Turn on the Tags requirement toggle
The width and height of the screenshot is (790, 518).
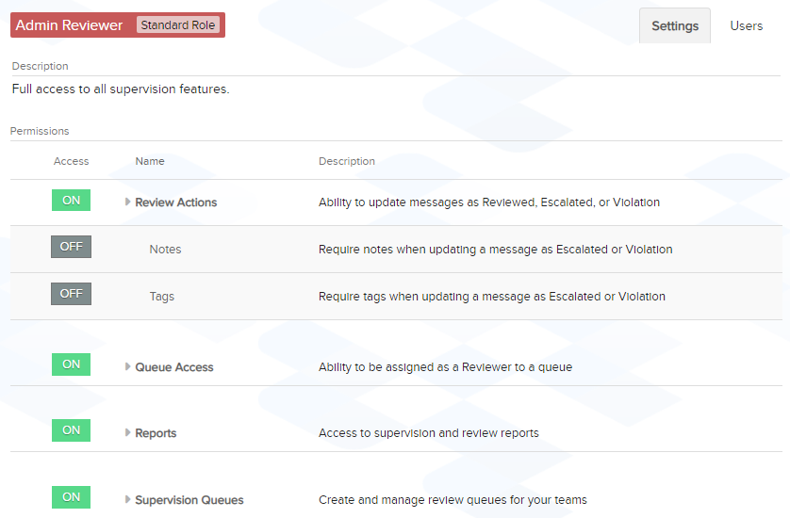pyautogui.click(x=71, y=294)
